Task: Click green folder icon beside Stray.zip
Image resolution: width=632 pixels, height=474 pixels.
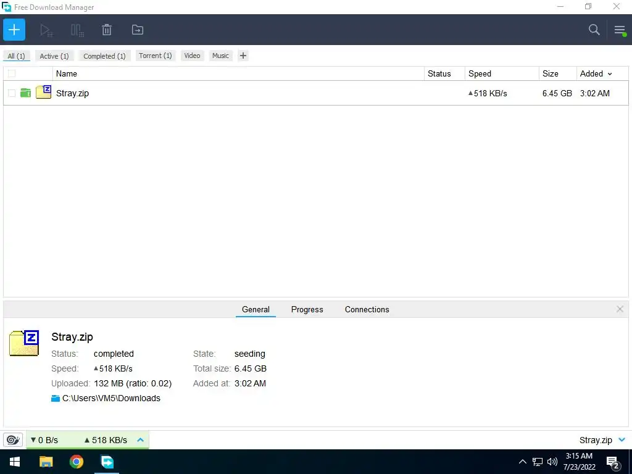Action: click(x=25, y=93)
